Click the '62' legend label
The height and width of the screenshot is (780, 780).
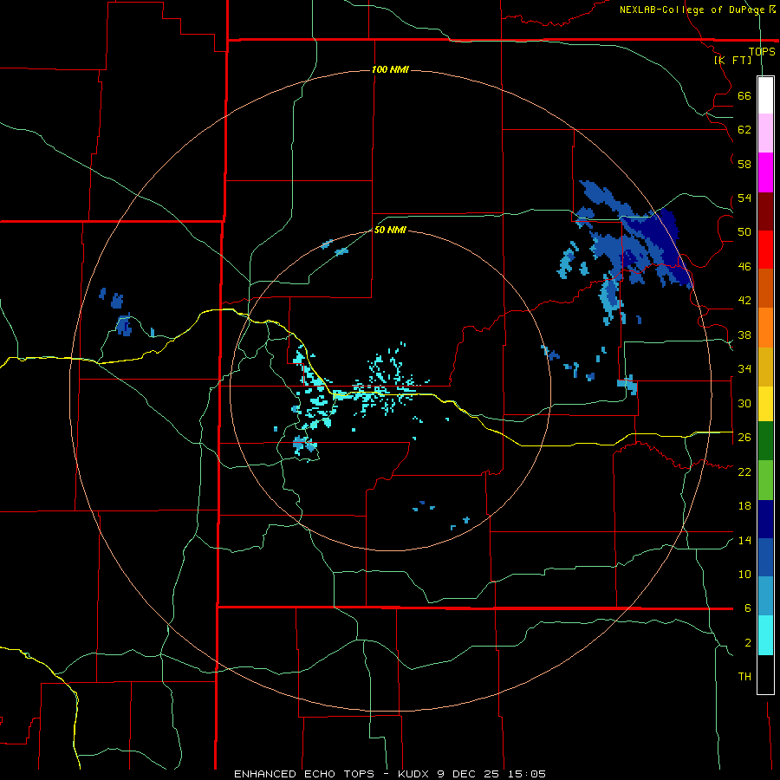click(x=744, y=130)
